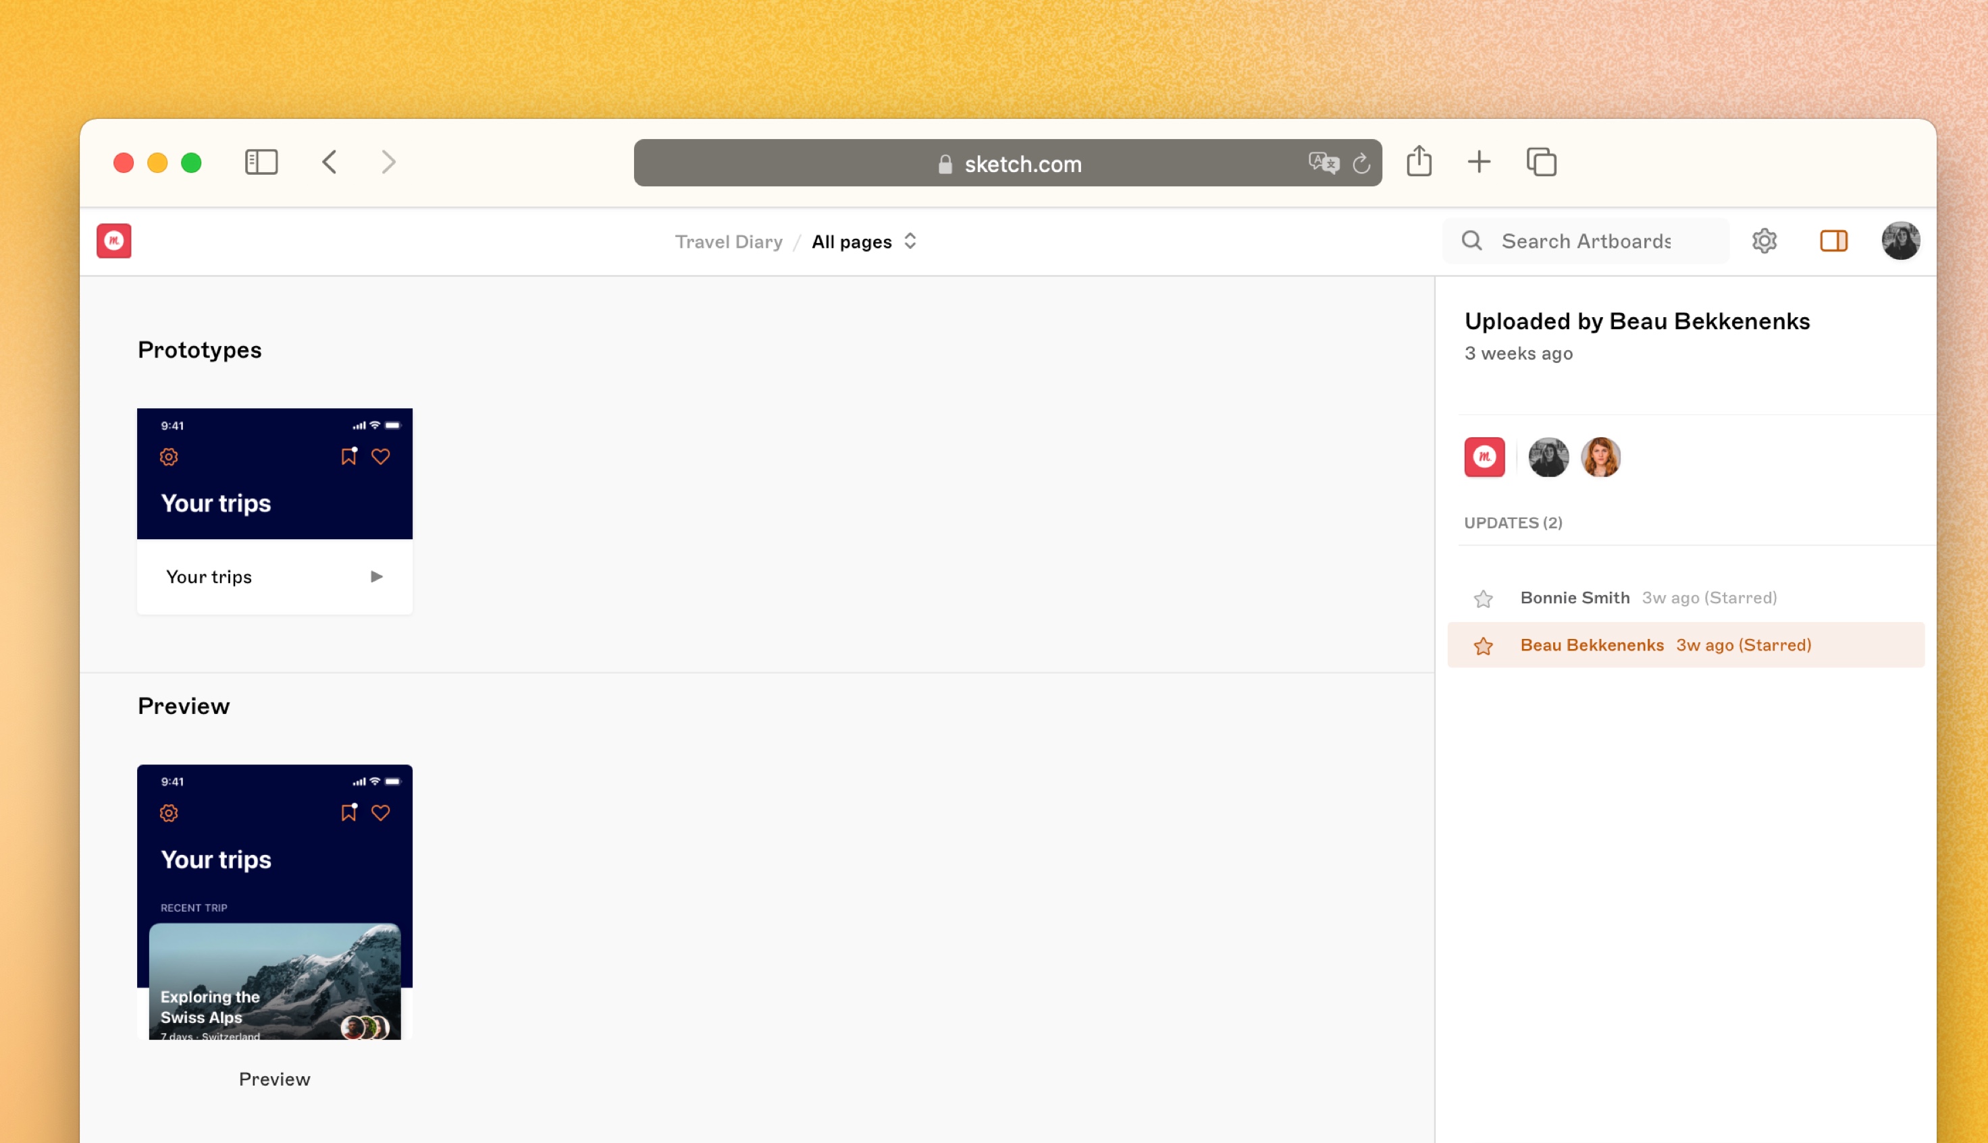1988x1143 pixels.
Task: Click the sketch.com address bar
Action: pyautogui.click(x=1008, y=163)
